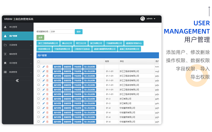Click 操作权限 button in first row

click(57, 67)
